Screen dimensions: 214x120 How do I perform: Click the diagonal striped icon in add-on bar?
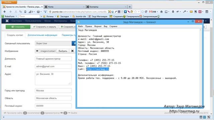(x=209, y=117)
